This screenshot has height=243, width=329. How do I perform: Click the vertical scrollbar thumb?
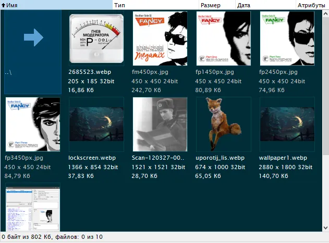point(325,86)
